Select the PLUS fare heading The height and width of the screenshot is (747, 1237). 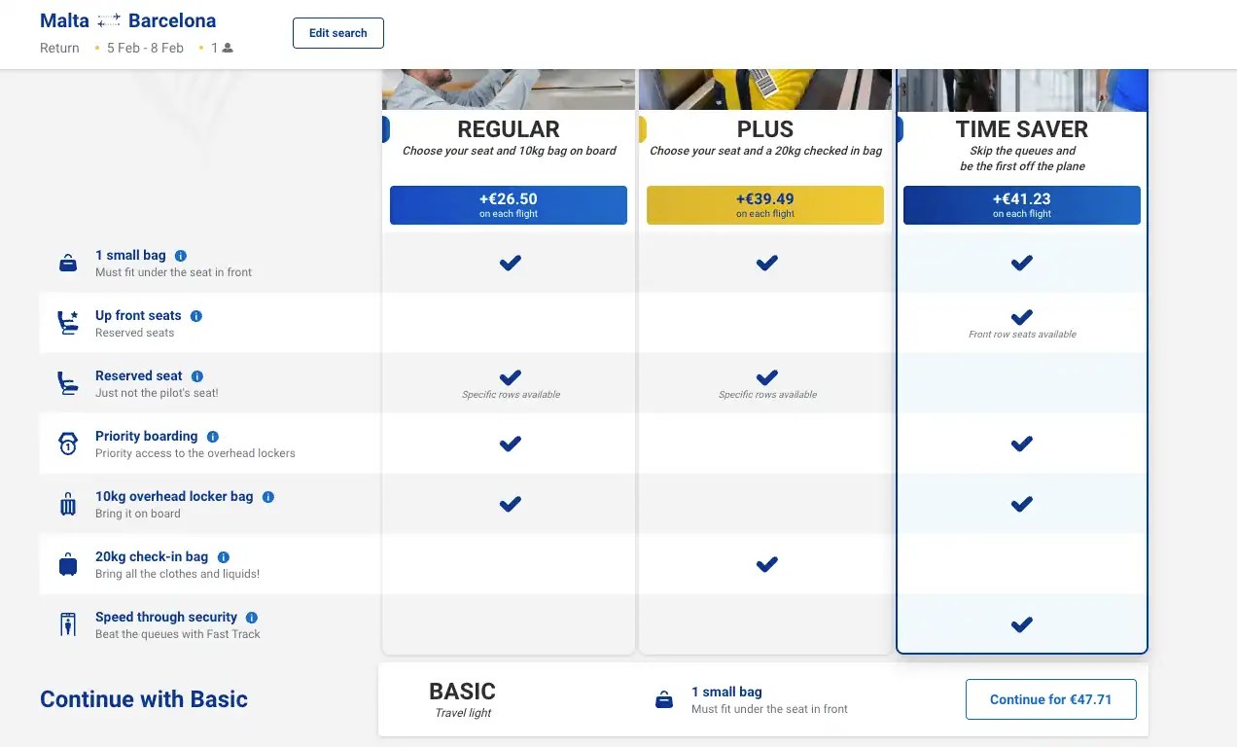coord(765,129)
